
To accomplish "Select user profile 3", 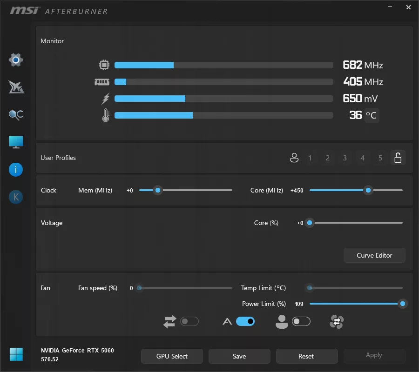I will tap(345, 158).
